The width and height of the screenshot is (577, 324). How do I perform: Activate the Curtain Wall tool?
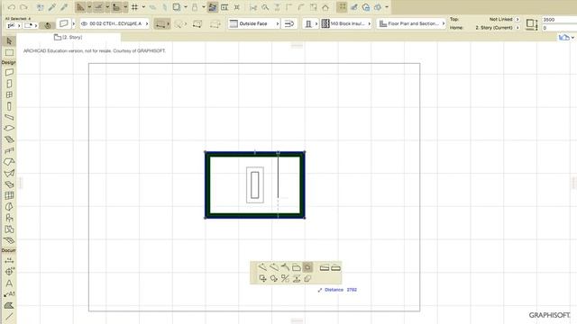click(x=9, y=195)
